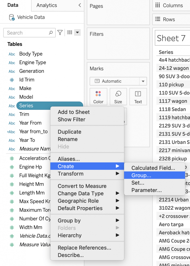190x266 pixels.
Task: Select Group... from the Create submenu
Action: click(141, 175)
